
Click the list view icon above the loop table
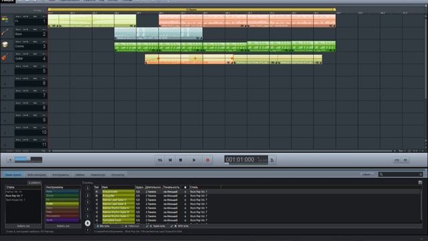[420, 182]
